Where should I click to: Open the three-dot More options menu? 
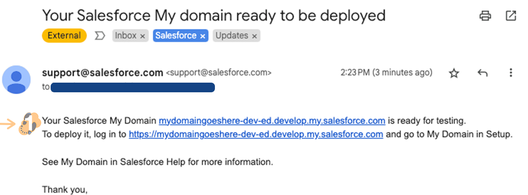tap(511, 73)
